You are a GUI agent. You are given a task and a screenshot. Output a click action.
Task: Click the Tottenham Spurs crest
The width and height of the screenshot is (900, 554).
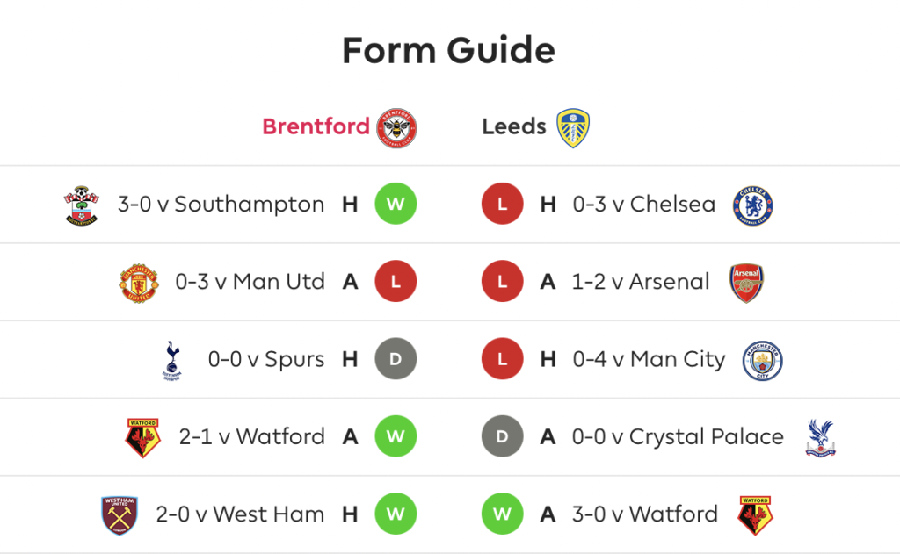point(171,360)
